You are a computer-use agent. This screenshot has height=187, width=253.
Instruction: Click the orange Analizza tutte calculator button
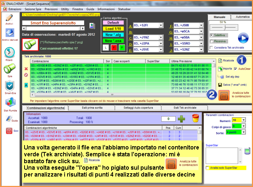224,95
